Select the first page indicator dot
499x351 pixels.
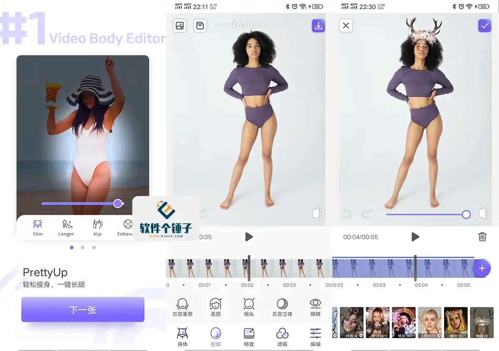pyautogui.click(x=72, y=248)
